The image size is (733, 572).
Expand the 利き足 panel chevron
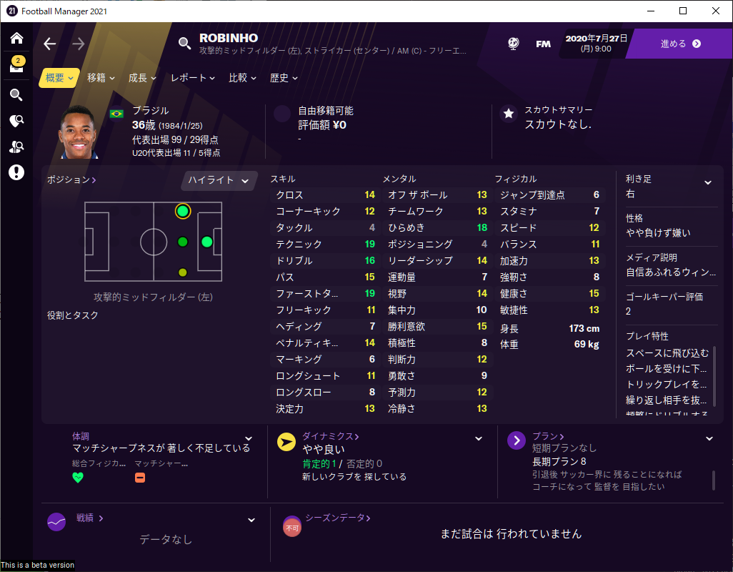click(708, 183)
